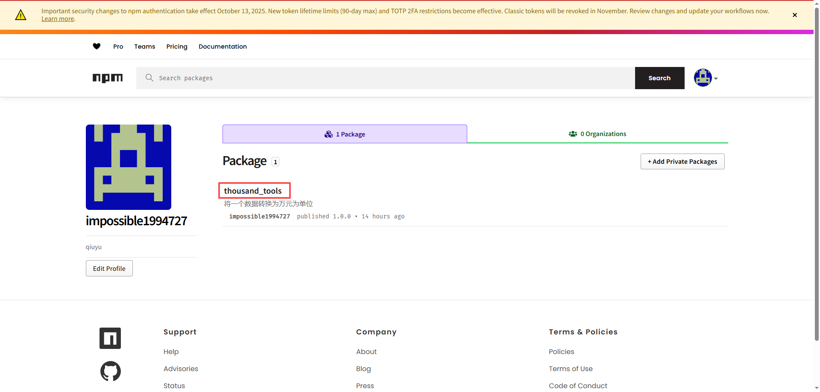Screen dimensions: 820x392
Task: Select the 1 Package tab
Action: 345,134
